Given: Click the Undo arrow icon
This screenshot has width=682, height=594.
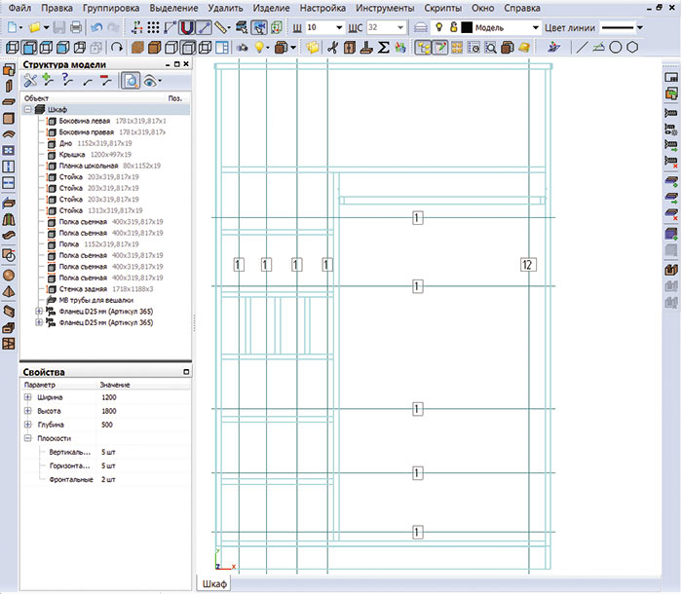Looking at the screenshot, I should [98, 27].
